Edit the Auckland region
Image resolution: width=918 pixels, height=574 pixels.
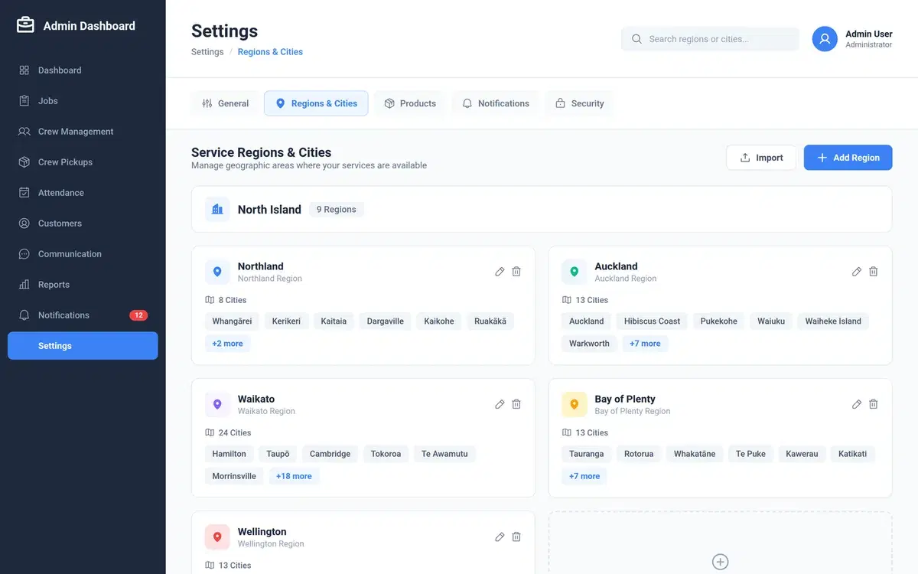(x=857, y=272)
